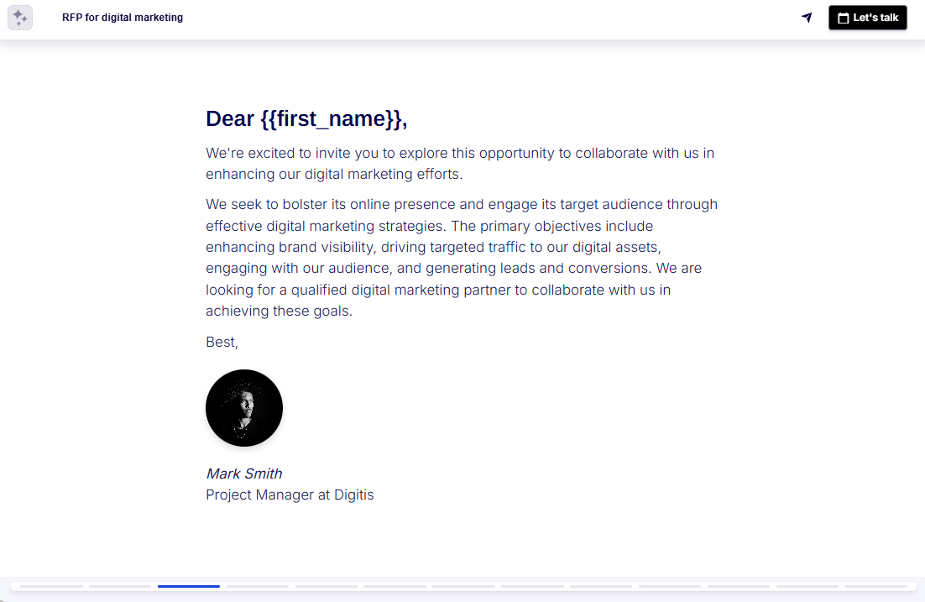Click the Best closing line

(221, 342)
